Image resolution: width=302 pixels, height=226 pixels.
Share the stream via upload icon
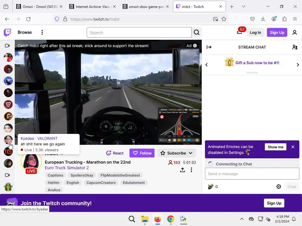[182, 170]
